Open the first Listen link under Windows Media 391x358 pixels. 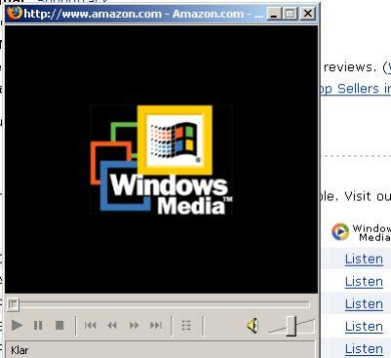(364, 259)
